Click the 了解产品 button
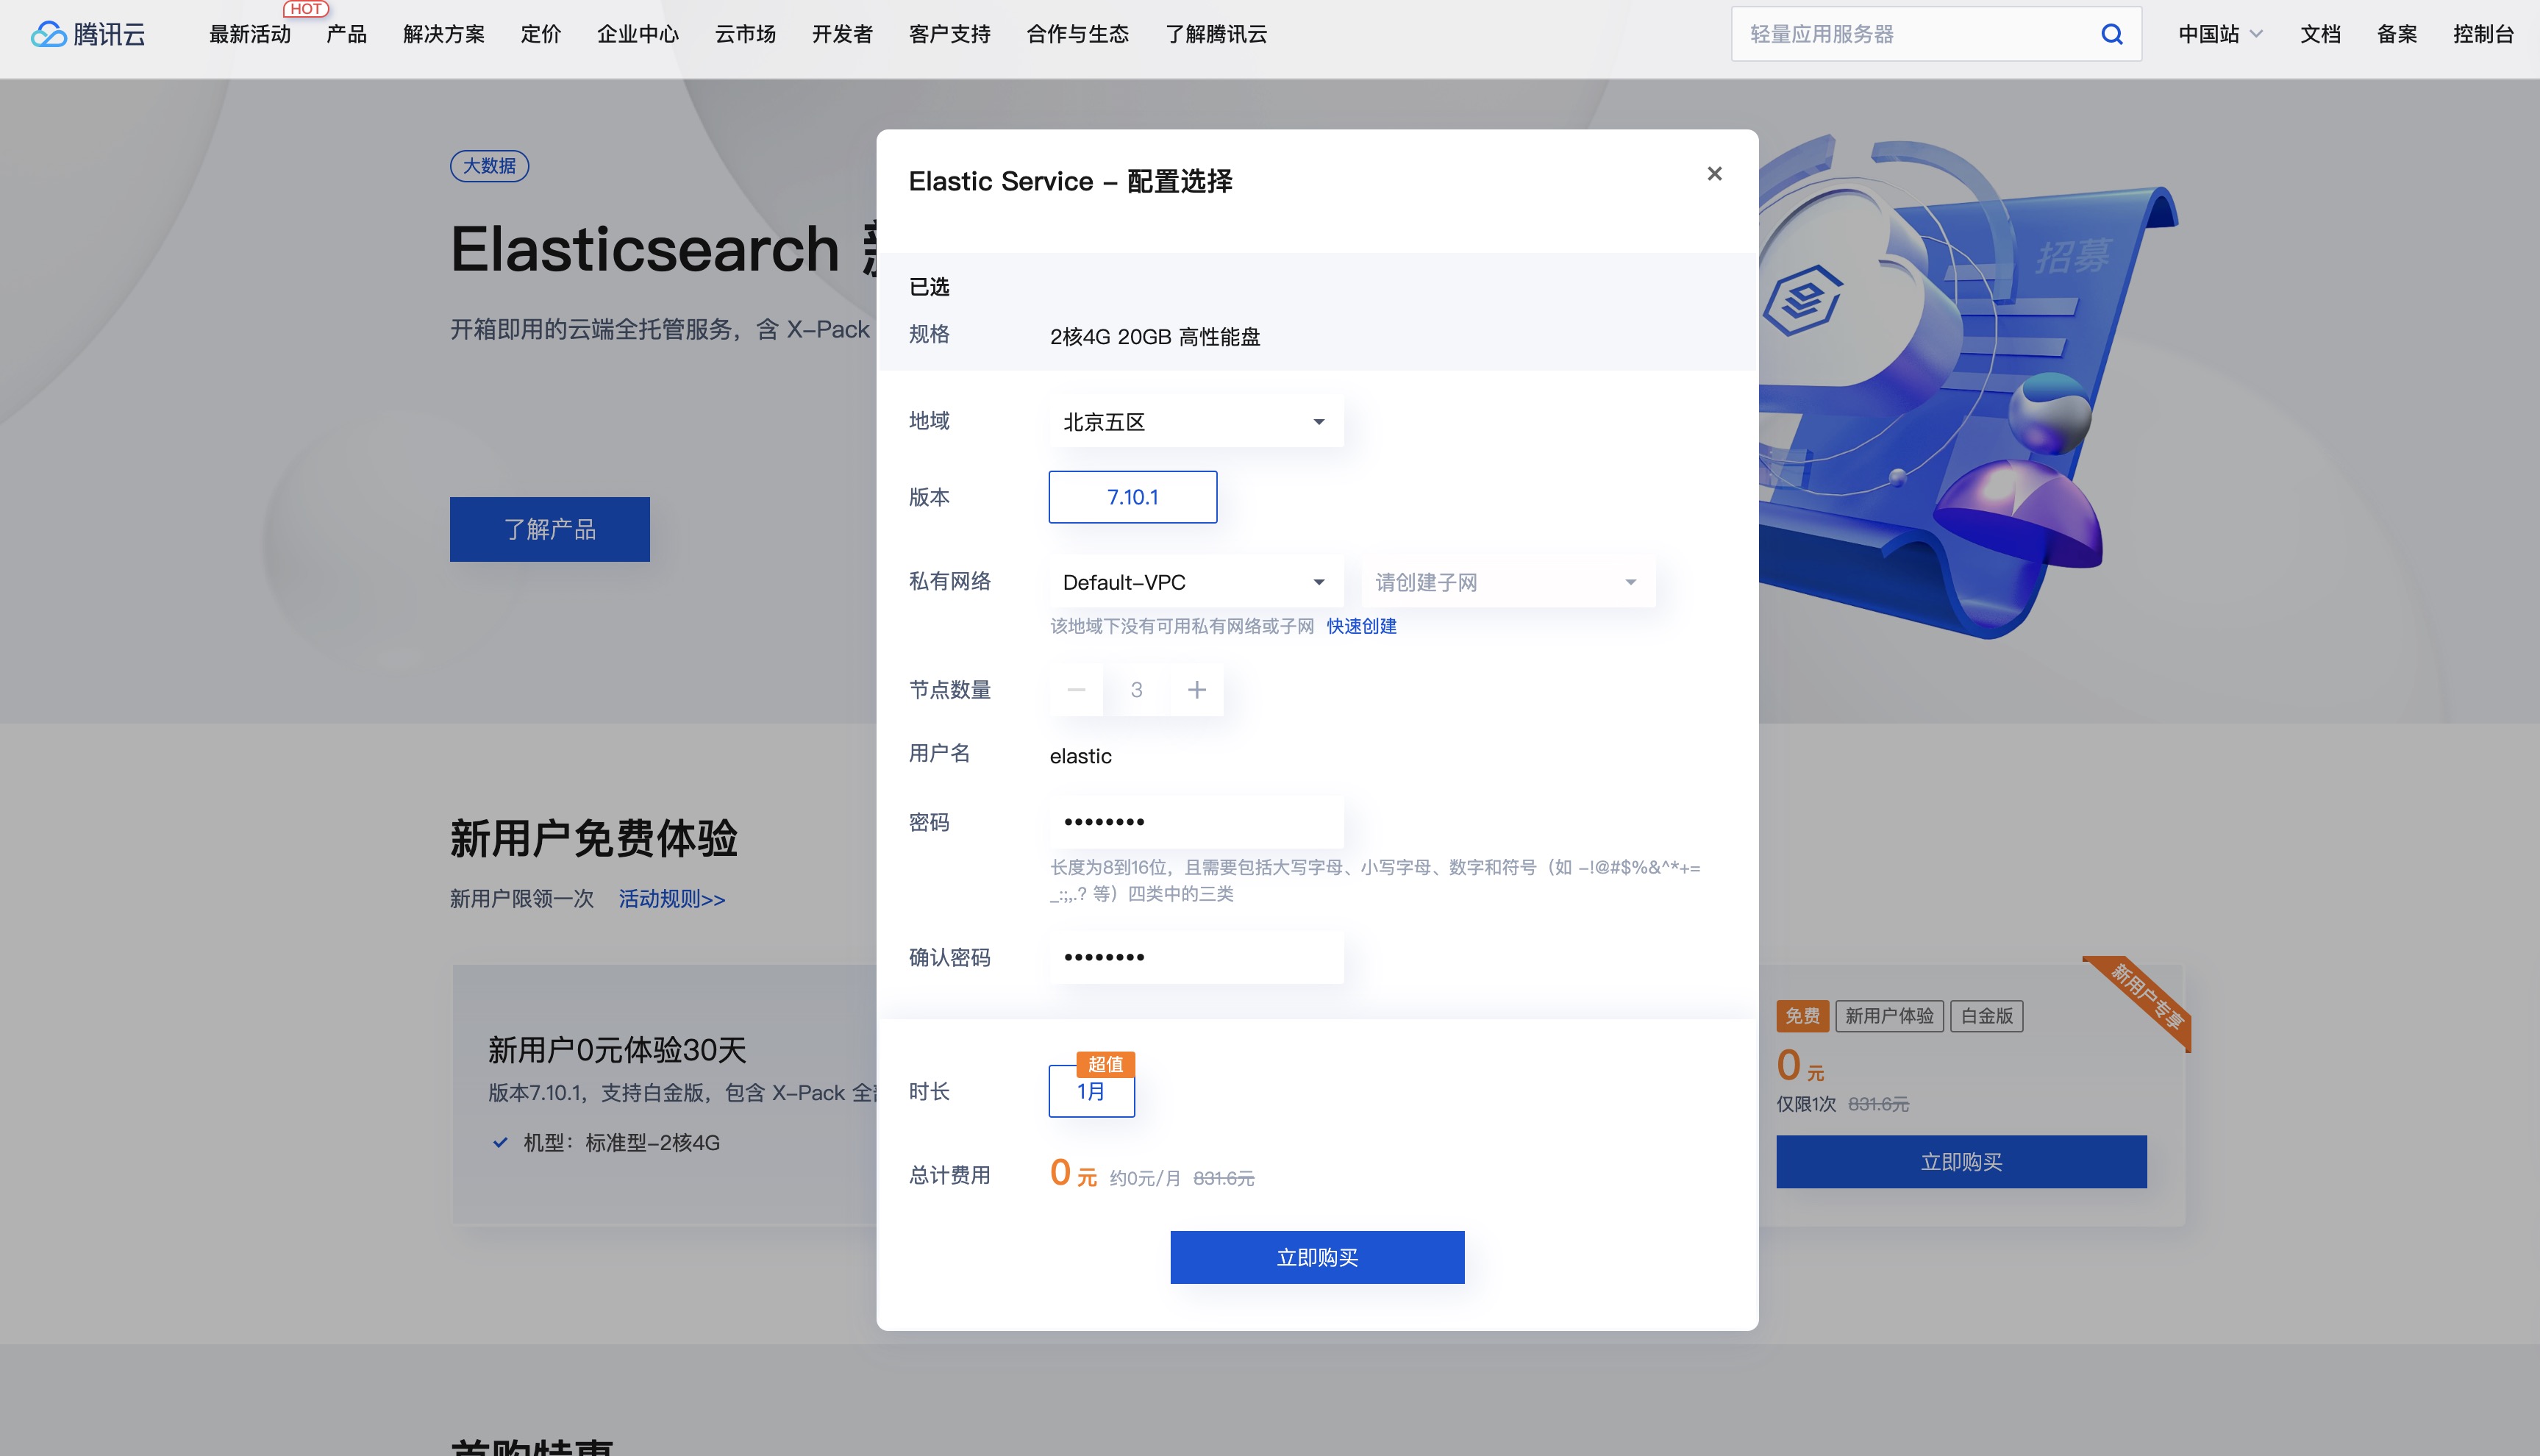The height and width of the screenshot is (1456, 2540). 549,529
